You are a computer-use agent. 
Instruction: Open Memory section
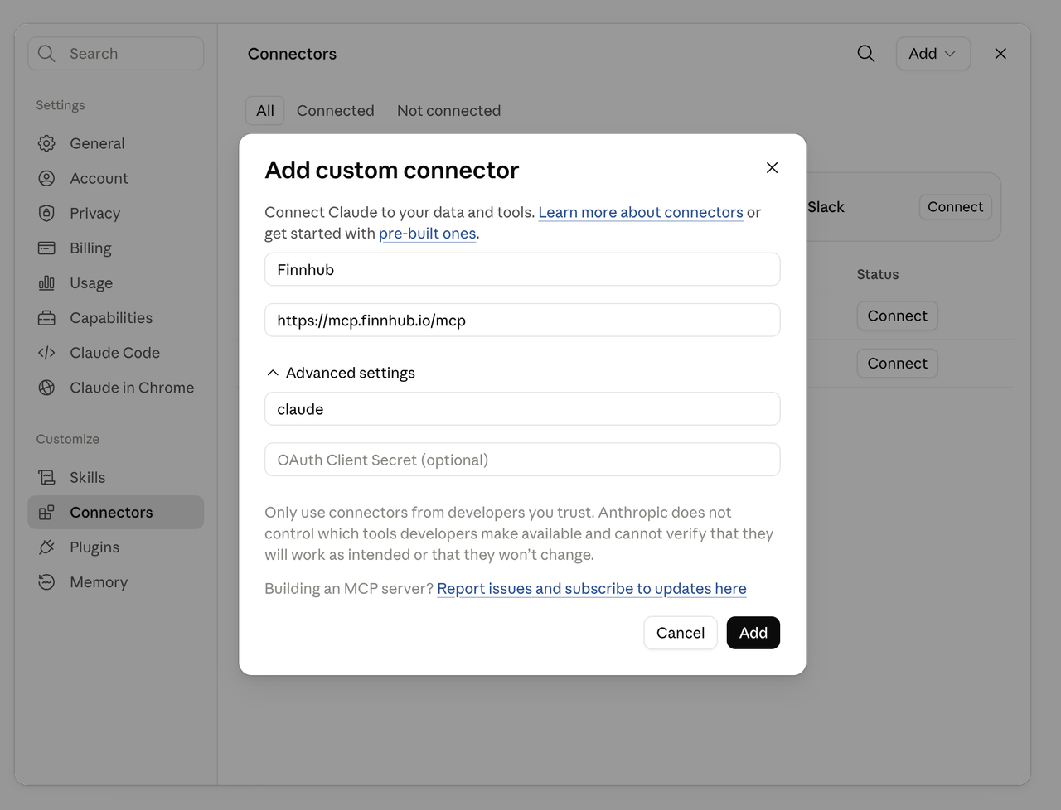116,581
